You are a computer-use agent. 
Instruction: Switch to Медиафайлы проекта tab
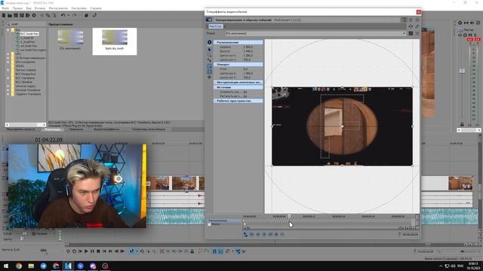point(20,129)
